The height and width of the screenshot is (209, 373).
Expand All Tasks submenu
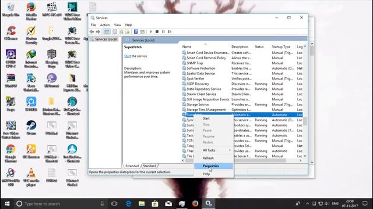214,150
